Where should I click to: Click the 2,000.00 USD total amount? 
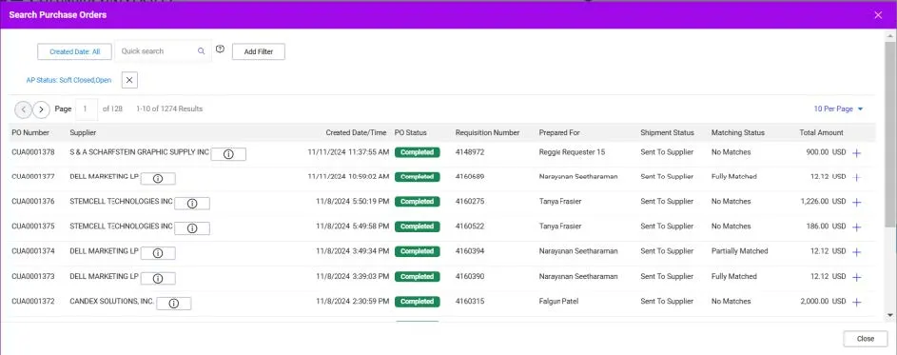coord(823,301)
